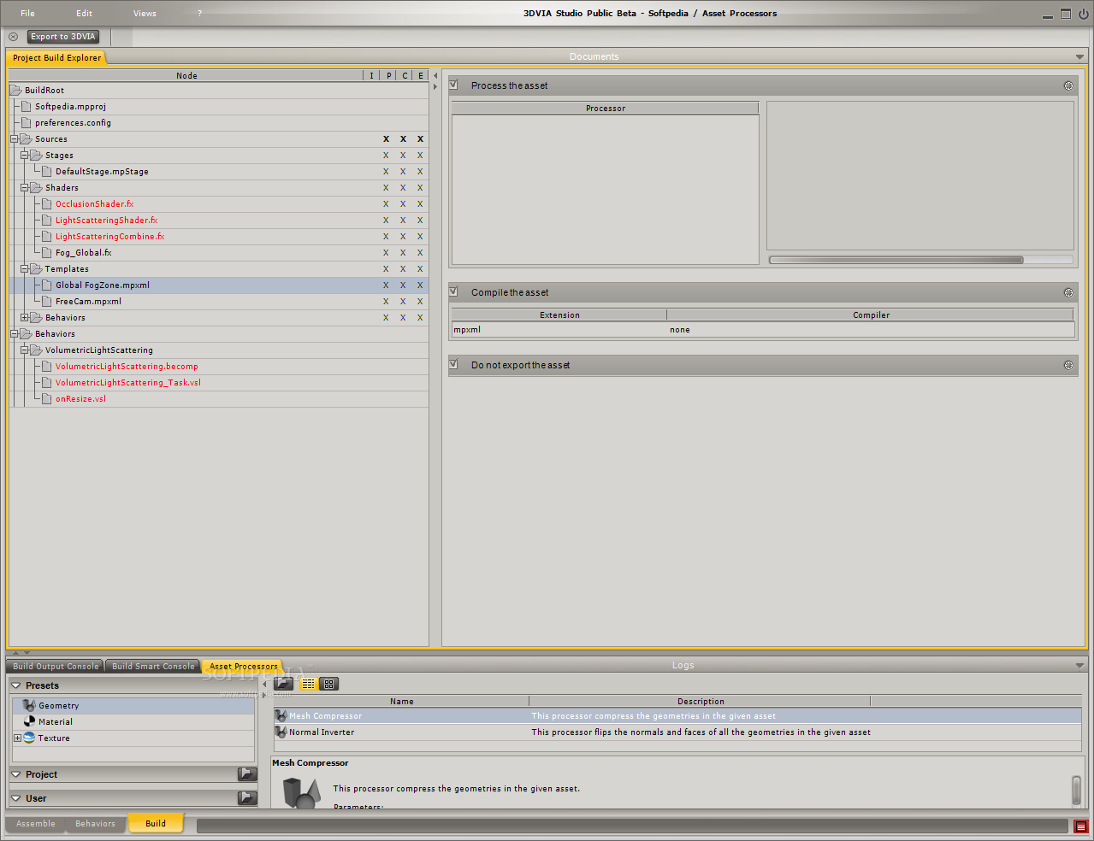Collapse the Shaders folder node
This screenshot has width=1094, height=841.
(x=25, y=187)
